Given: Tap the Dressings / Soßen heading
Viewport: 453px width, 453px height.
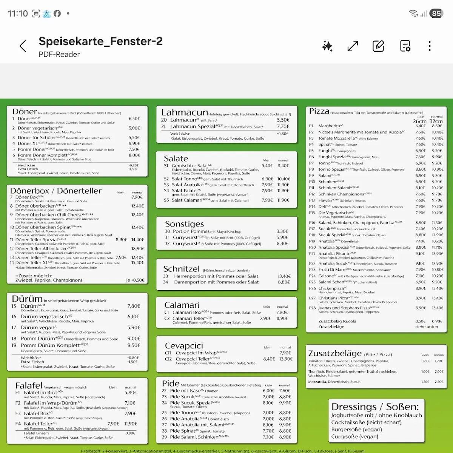Looking at the screenshot, I should (x=375, y=407).
